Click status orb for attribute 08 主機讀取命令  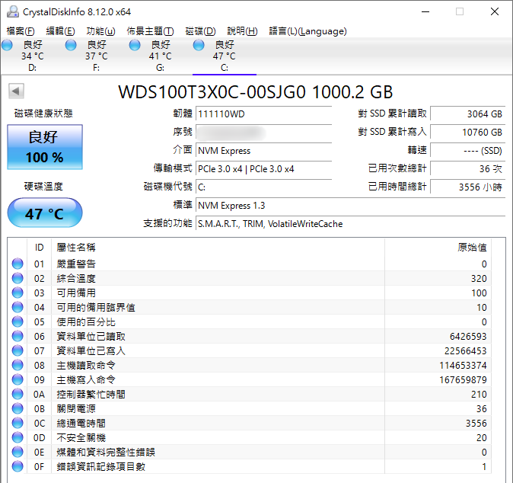tap(18, 365)
